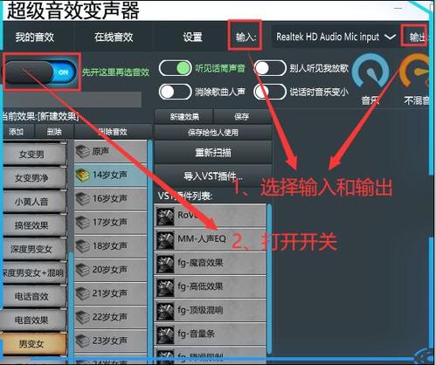Toggle the main ON effect switch
Image resolution: width=436 pixels, height=365 pixels.
click(41, 72)
